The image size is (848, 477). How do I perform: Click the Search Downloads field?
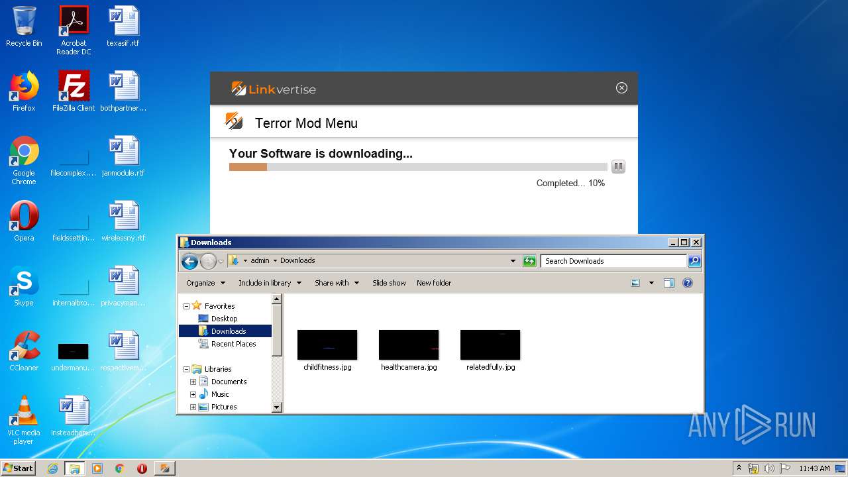(x=613, y=261)
